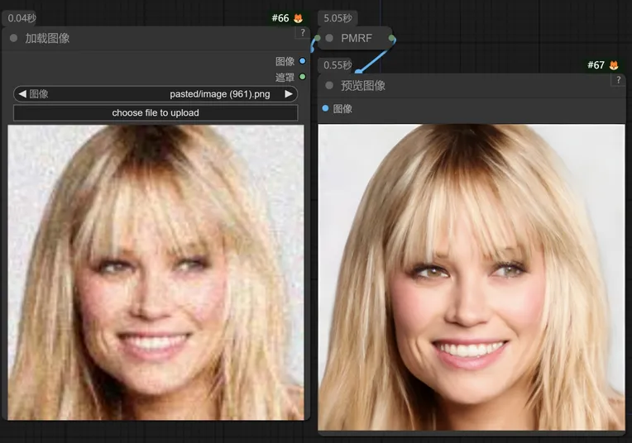This screenshot has height=443, width=632.
Task: Click the fox icon beside #66
Action: [299, 18]
